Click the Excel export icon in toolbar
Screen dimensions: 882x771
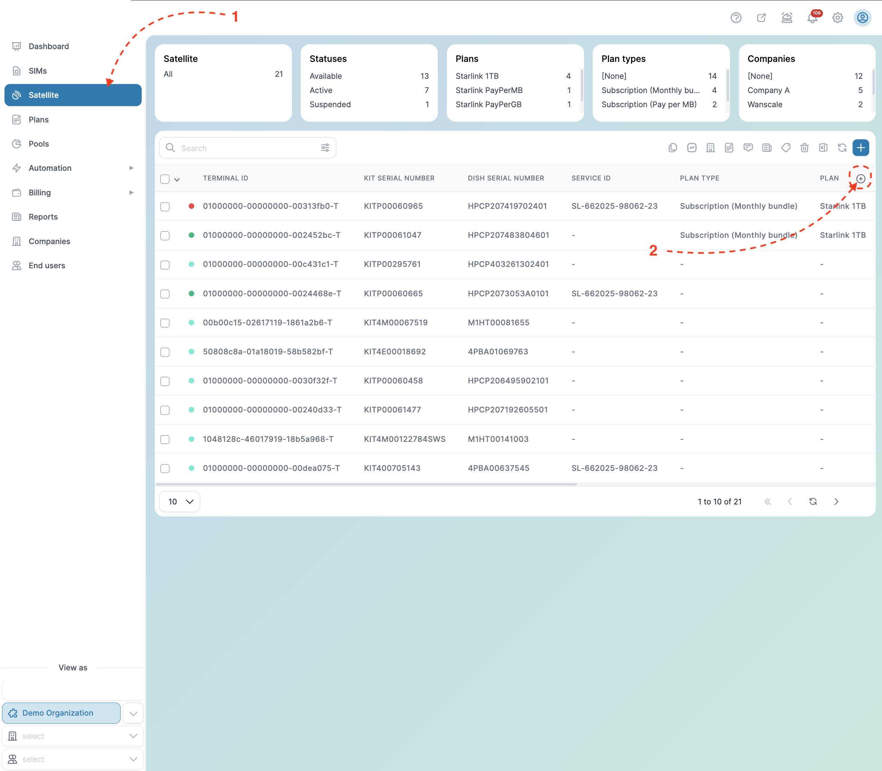click(x=823, y=148)
